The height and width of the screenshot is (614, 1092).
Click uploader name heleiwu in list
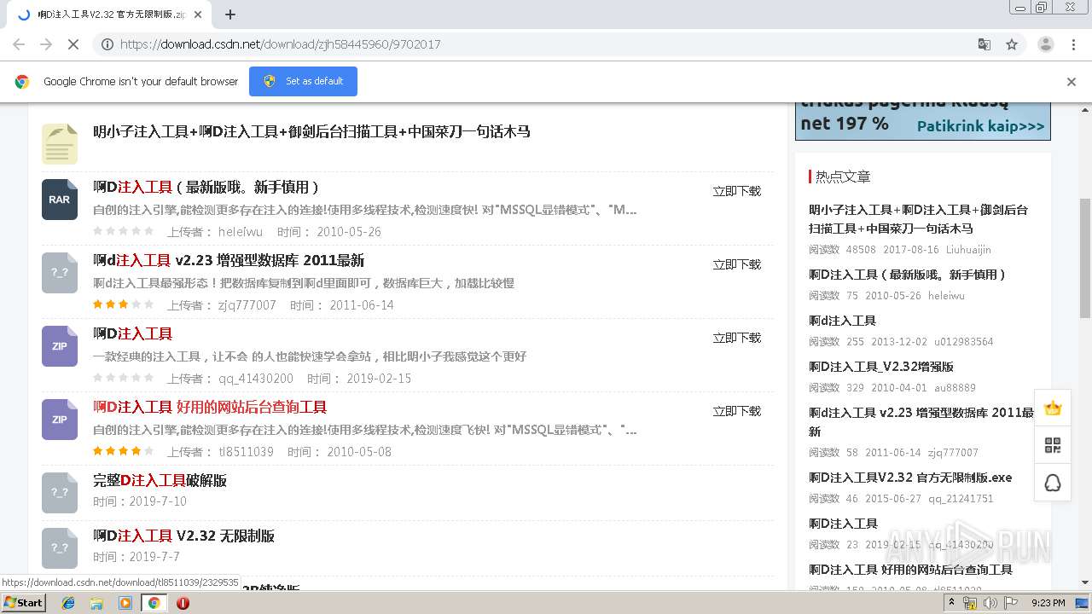click(241, 232)
